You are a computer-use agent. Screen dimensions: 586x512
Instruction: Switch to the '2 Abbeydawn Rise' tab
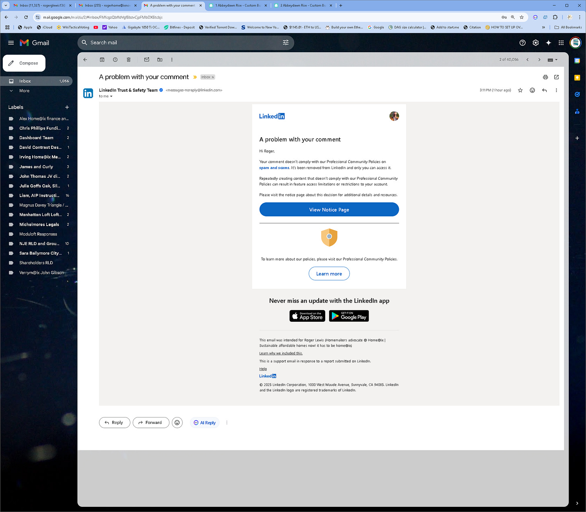[303, 6]
